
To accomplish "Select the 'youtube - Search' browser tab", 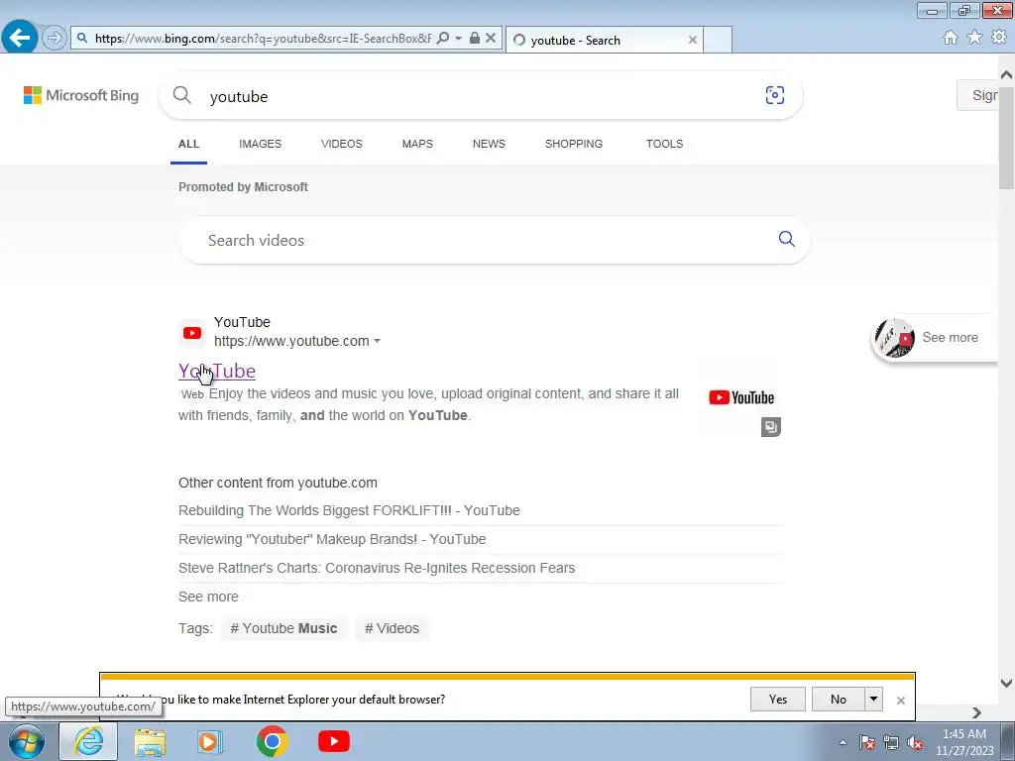I will click(604, 40).
